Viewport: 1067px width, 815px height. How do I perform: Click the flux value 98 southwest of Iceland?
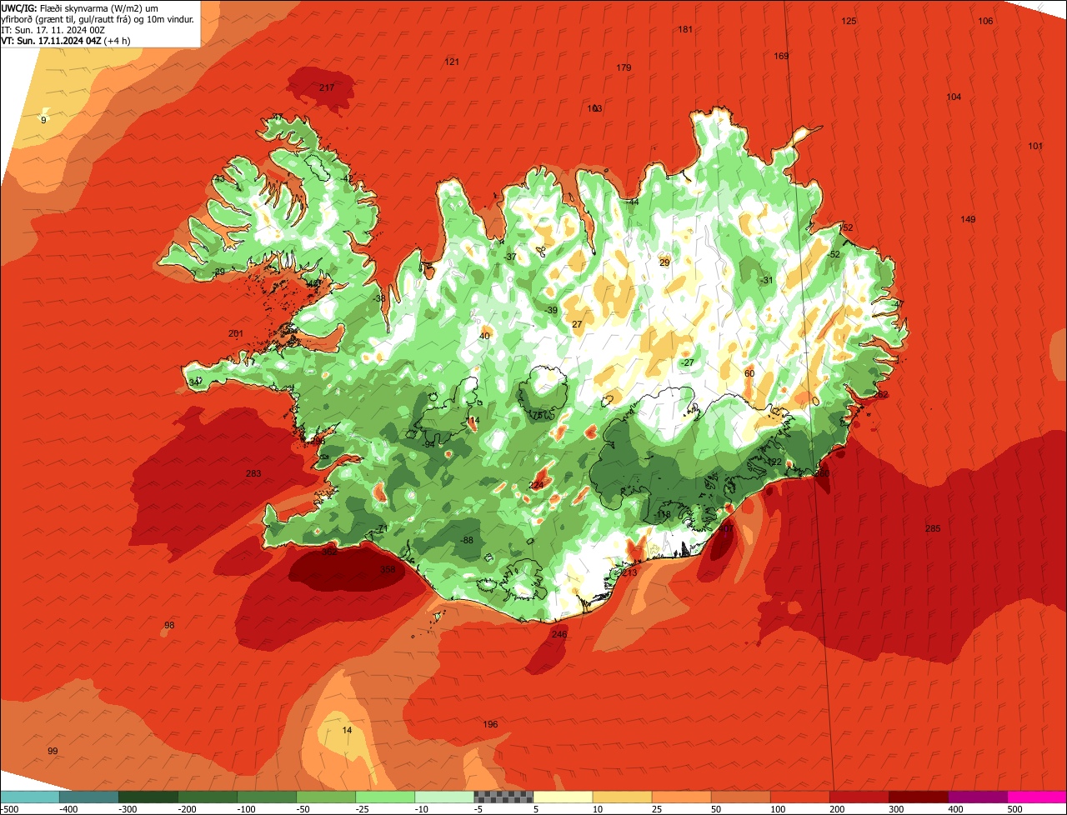(169, 625)
